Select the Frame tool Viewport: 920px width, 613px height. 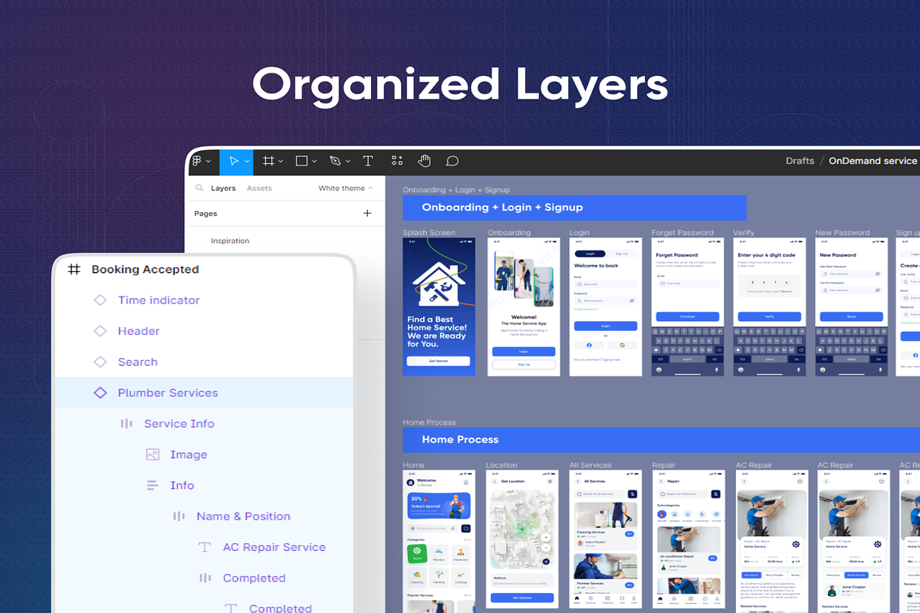(x=268, y=161)
